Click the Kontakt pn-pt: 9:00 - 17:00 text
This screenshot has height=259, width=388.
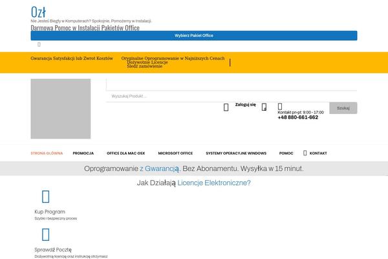301,112
